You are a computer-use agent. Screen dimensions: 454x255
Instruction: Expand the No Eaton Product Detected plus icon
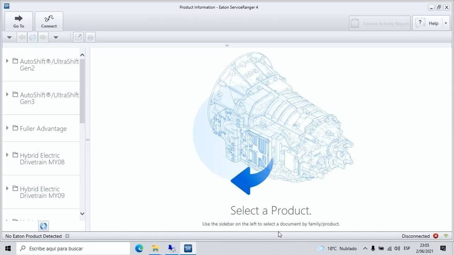tap(67, 236)
